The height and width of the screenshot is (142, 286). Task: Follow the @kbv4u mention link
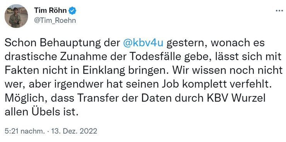pos(143,43)
